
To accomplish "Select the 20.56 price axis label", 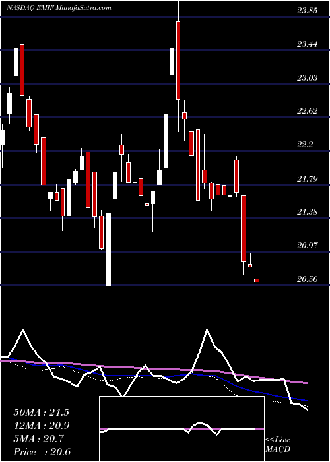I will point(307,279).
